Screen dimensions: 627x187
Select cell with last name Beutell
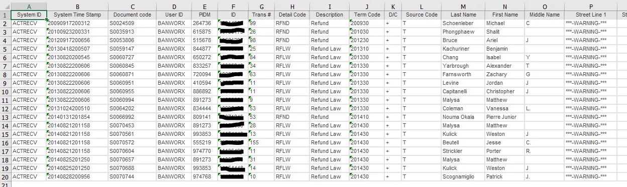pos(463,142)
